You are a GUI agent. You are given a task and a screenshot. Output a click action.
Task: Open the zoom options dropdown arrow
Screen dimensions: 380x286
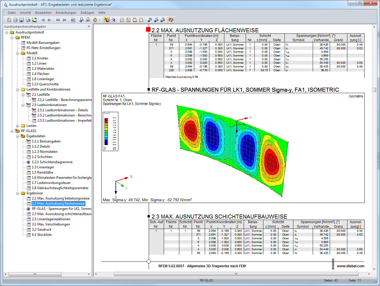point(100,20)
